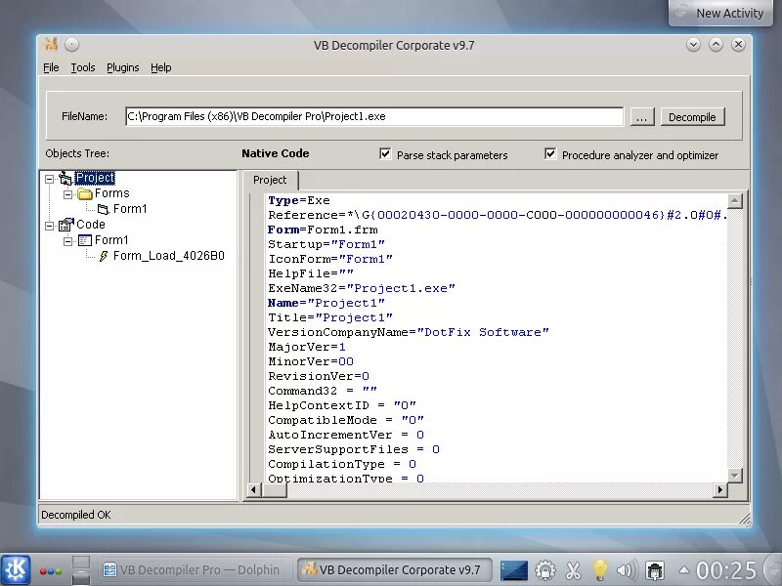The image size is (782, 586).
Task: Click the 'Decompiled OK' status text
Action: [76, 515]
